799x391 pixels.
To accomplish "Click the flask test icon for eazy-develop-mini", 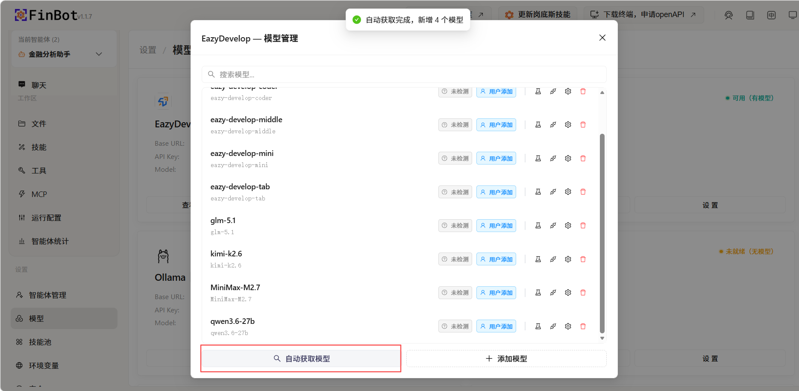I will (538, 159).
